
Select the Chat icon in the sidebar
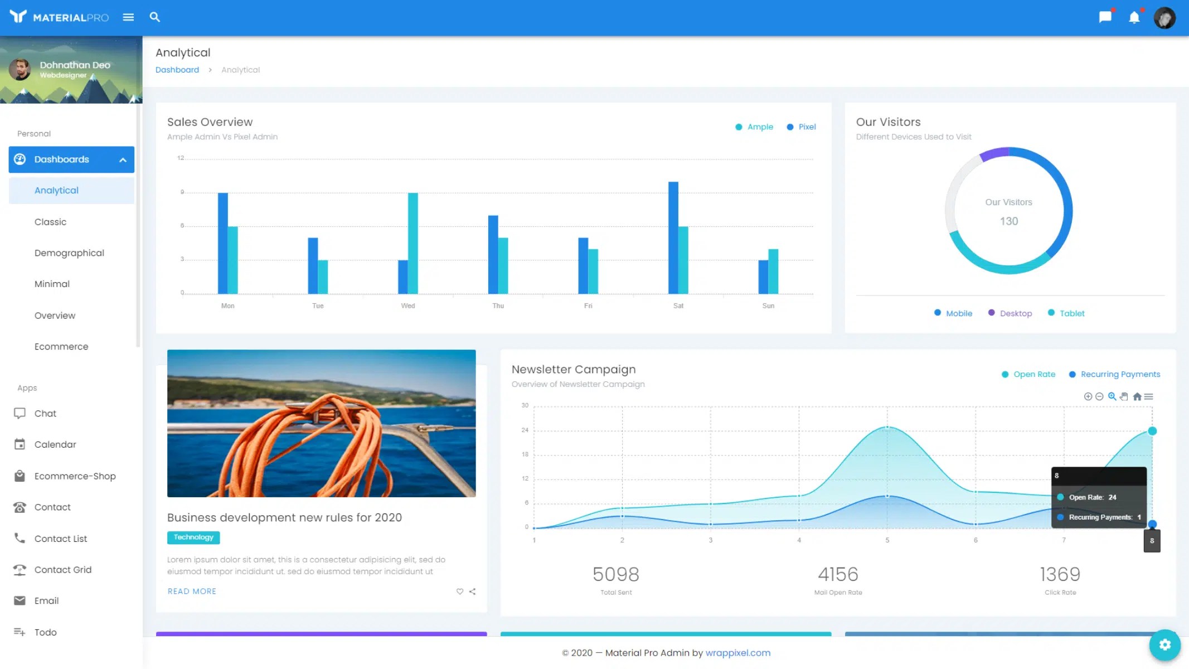click(x=20, y=413)
